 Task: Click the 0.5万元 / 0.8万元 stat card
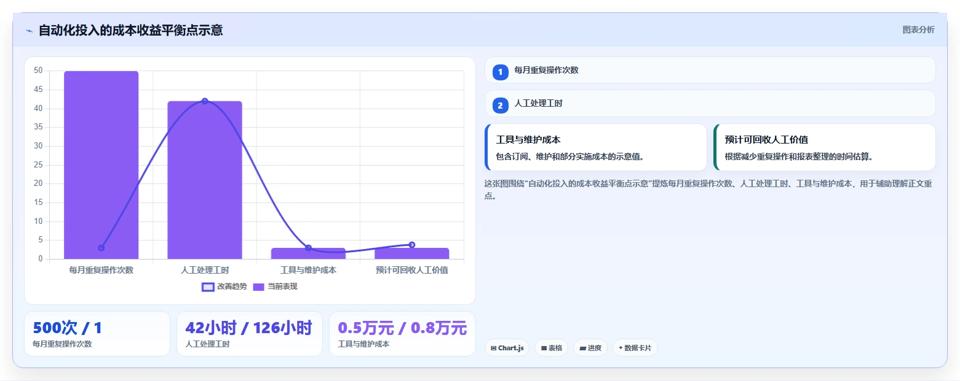coord(402,334)
